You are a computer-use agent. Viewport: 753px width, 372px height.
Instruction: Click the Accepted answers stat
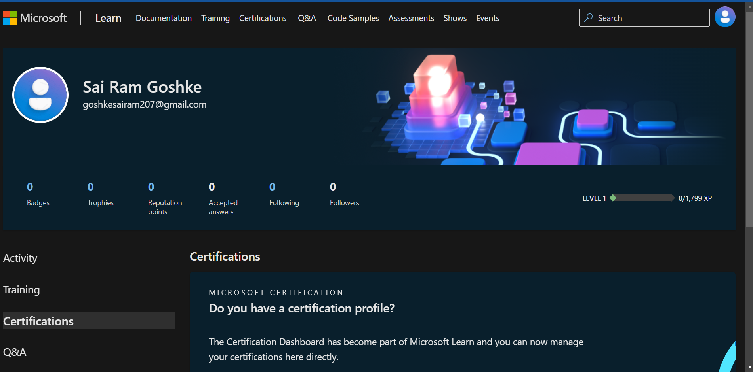pyautogui.click(x=223, y=199)
